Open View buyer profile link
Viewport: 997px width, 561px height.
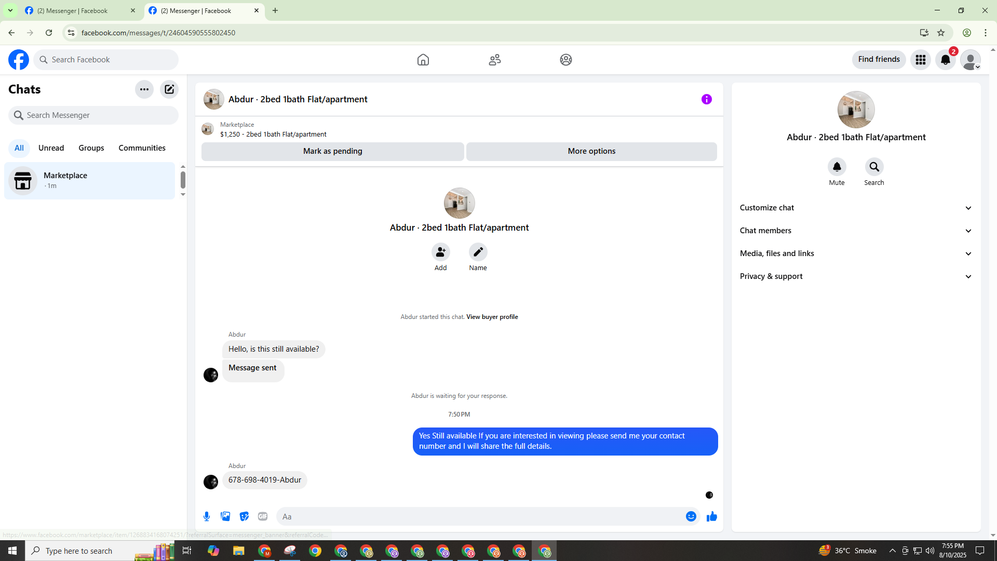492,317
